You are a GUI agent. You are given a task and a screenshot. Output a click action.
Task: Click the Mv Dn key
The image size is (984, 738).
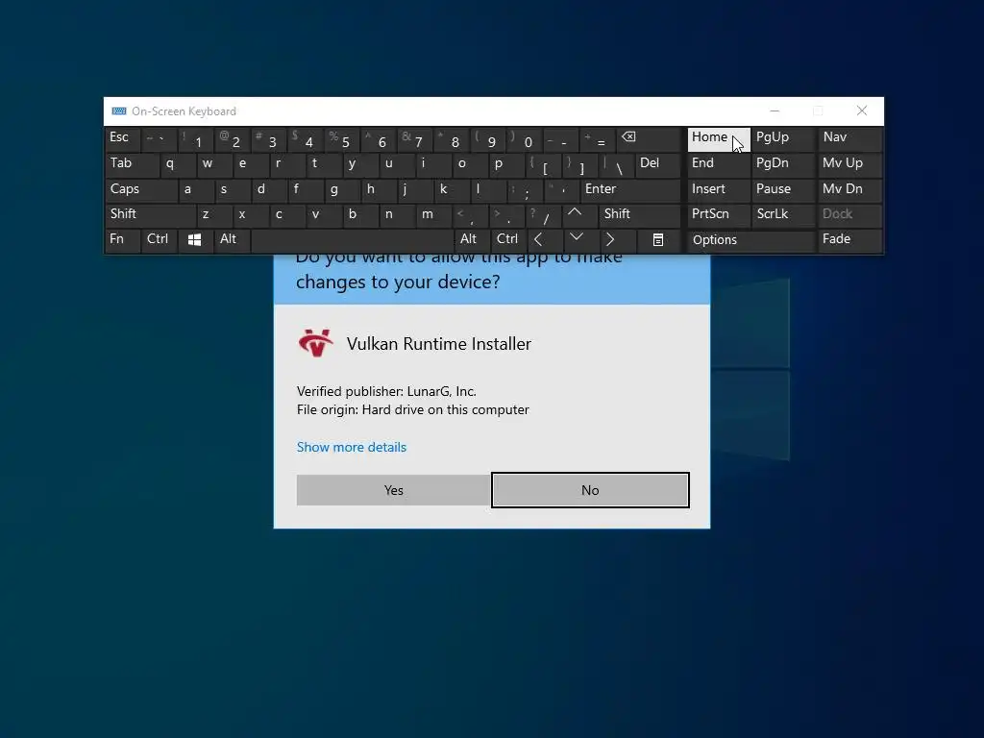tap(850, 189)
